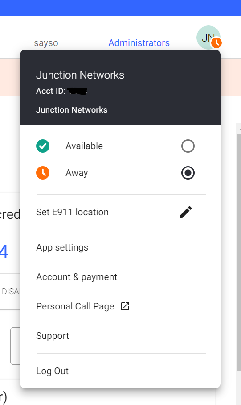This screenshot has width=241, height=405.
Task: Click the Administrators link
Action: click(x=139, y=43)
